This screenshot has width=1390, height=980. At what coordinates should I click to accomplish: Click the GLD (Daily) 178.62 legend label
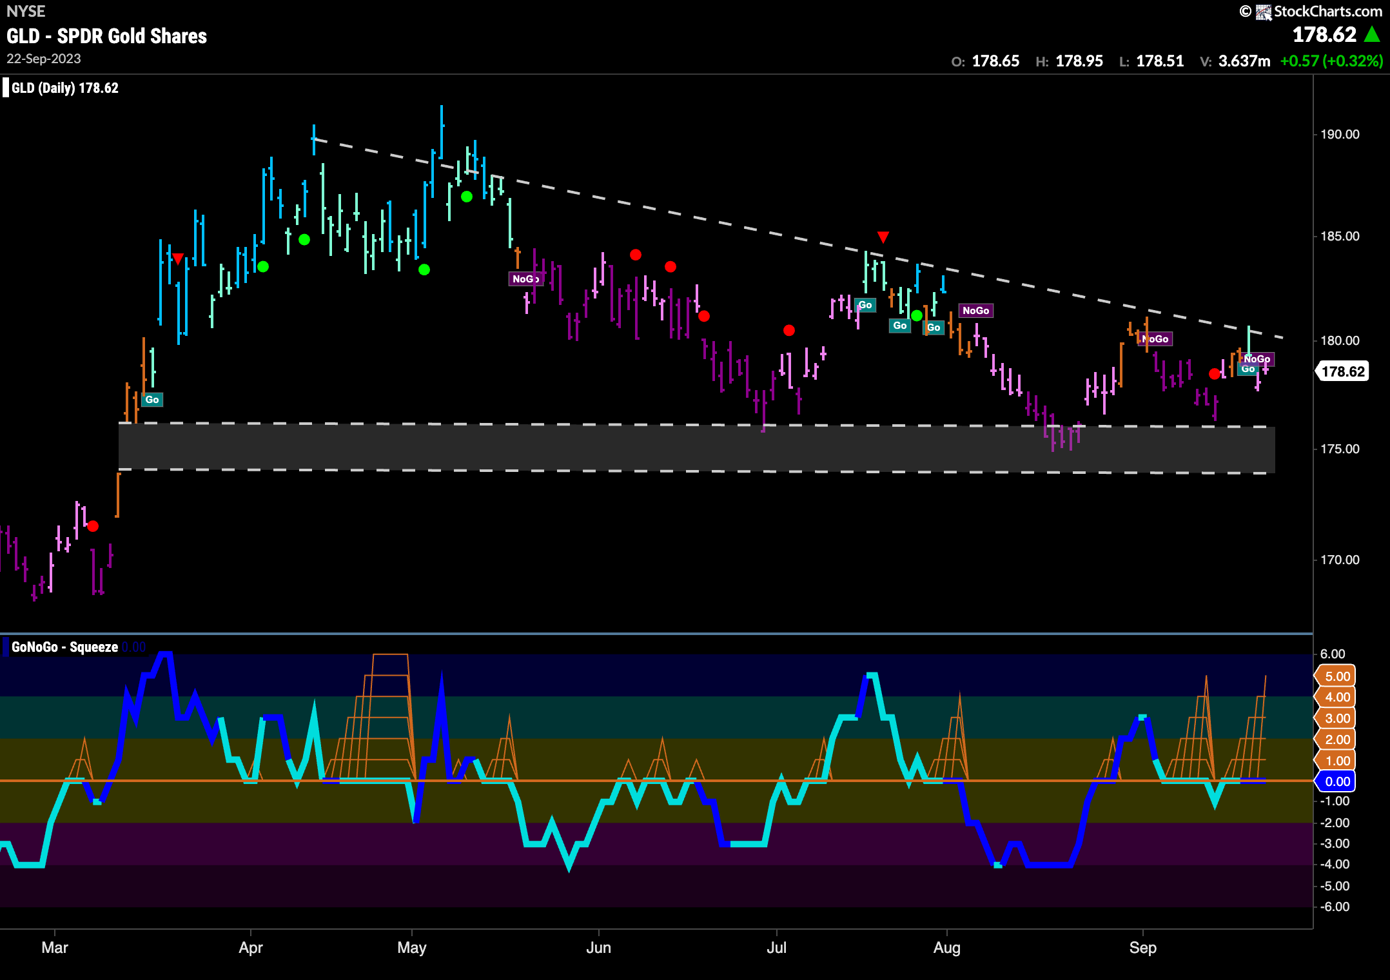coord(65,88)
